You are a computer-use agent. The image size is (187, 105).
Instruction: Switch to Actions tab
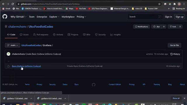point(58,35)
